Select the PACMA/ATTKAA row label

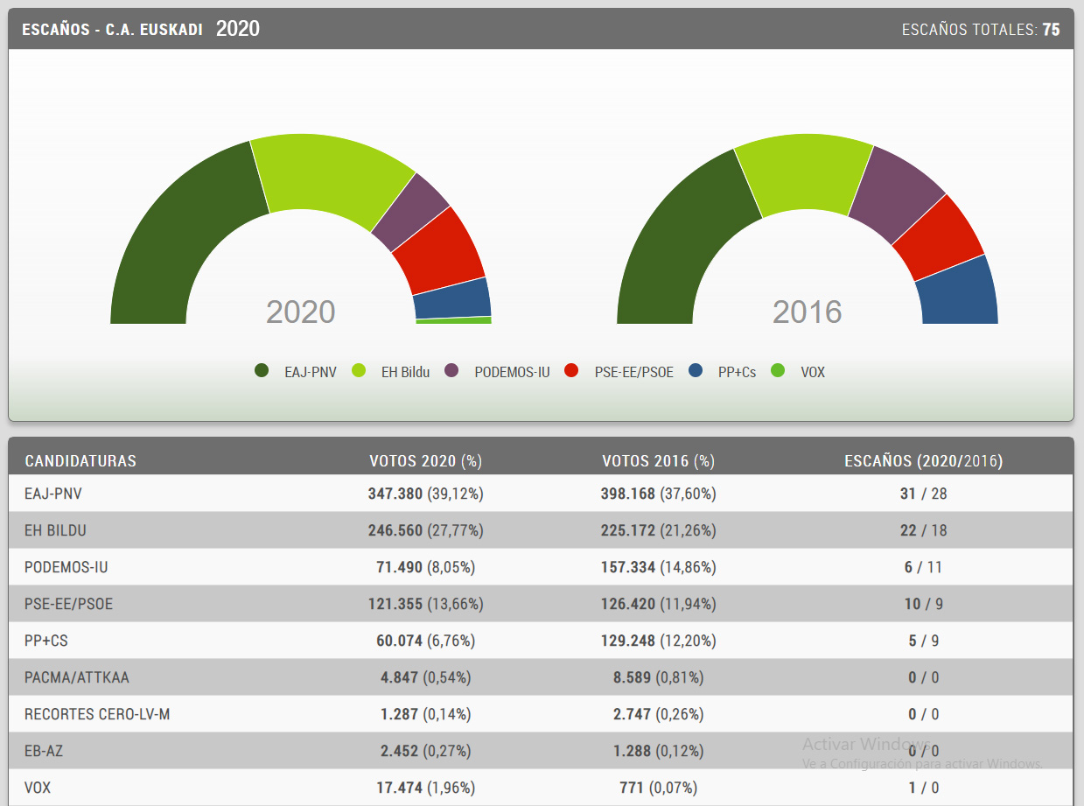(x=77, y=677)
